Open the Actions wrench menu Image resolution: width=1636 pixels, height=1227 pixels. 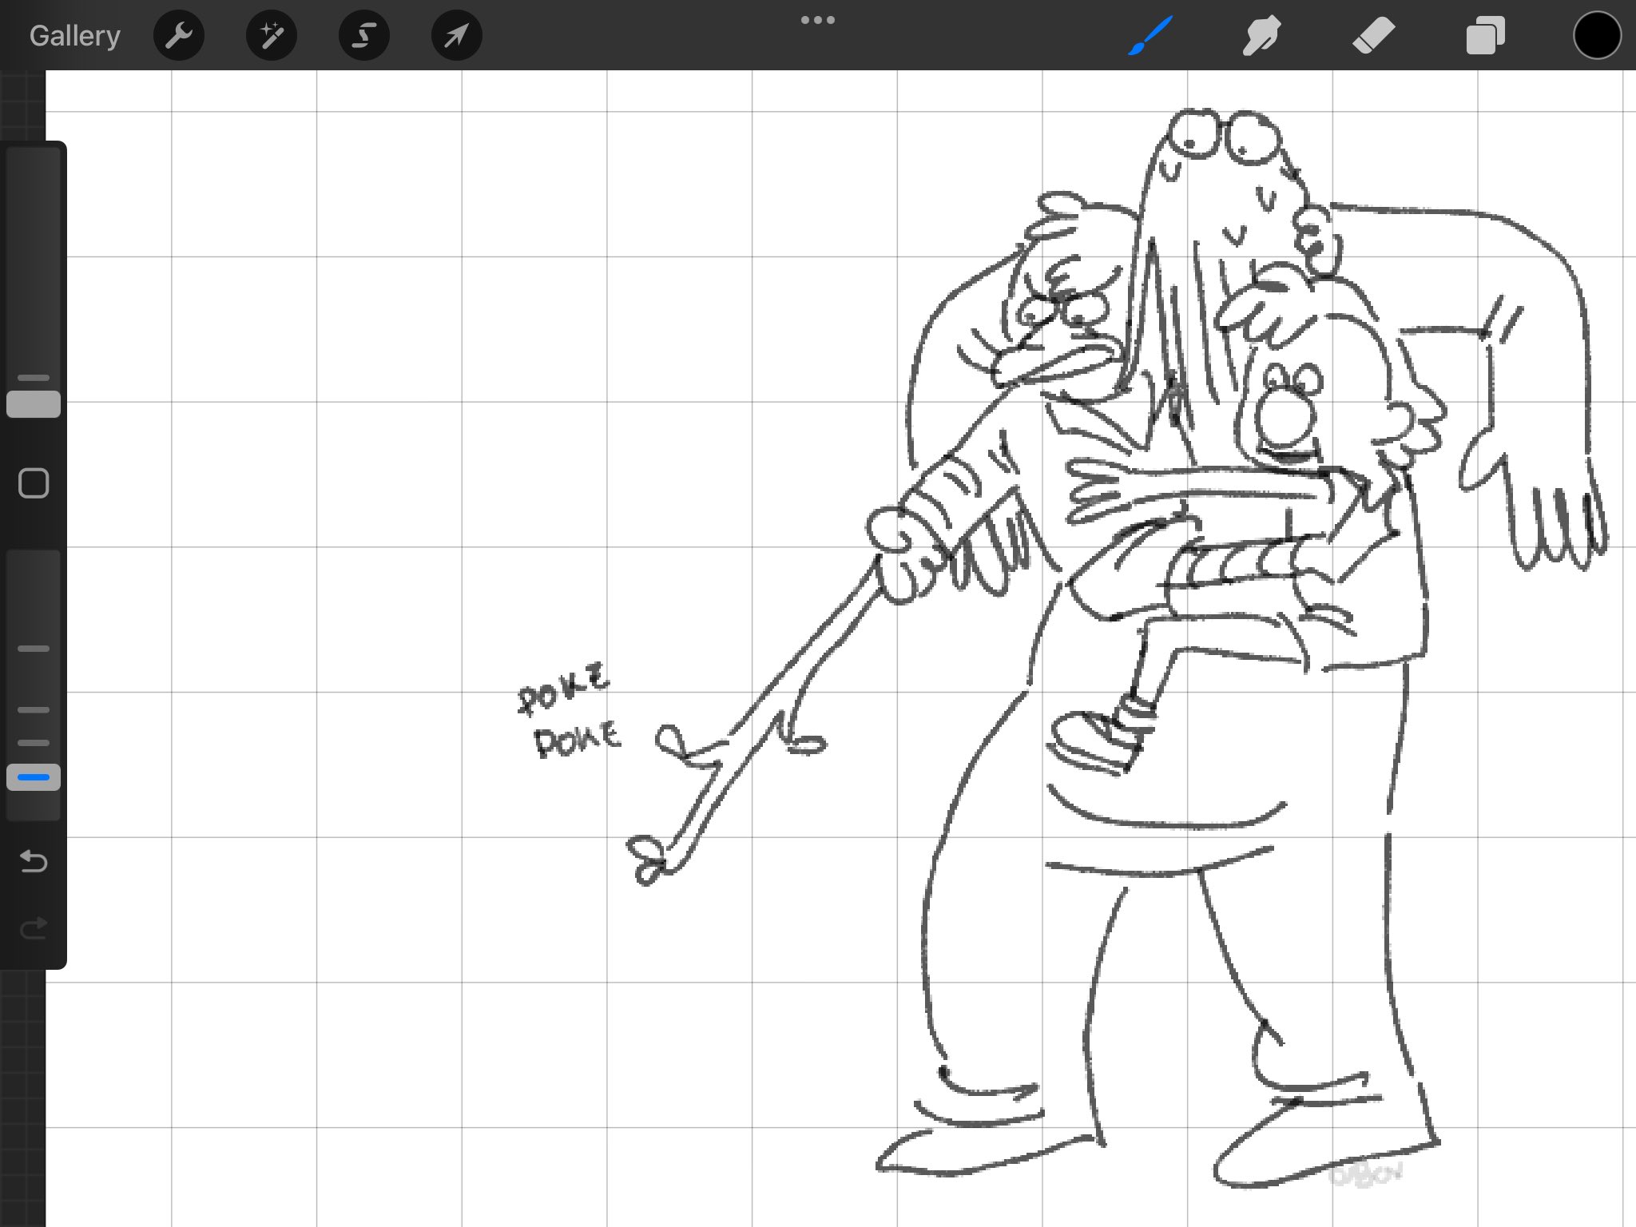click(179, 36)
